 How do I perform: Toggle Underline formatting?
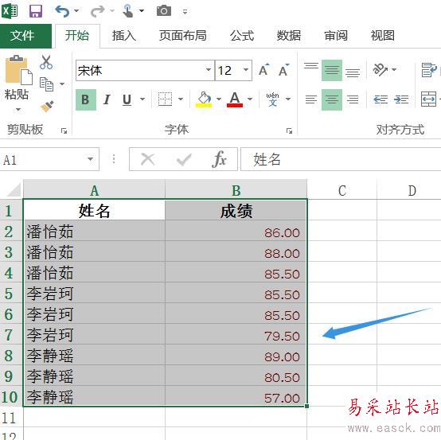[127, 99]
